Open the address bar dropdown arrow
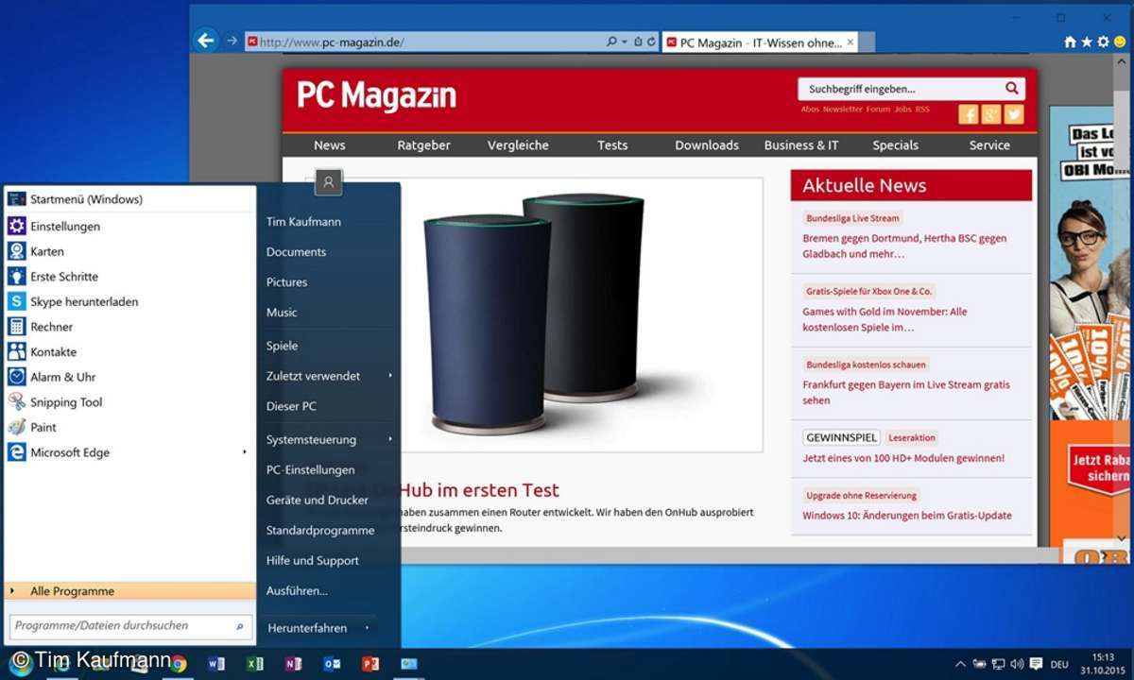Screen dimensions: 1134x680 pyautogui.click(x=625, y=42)
